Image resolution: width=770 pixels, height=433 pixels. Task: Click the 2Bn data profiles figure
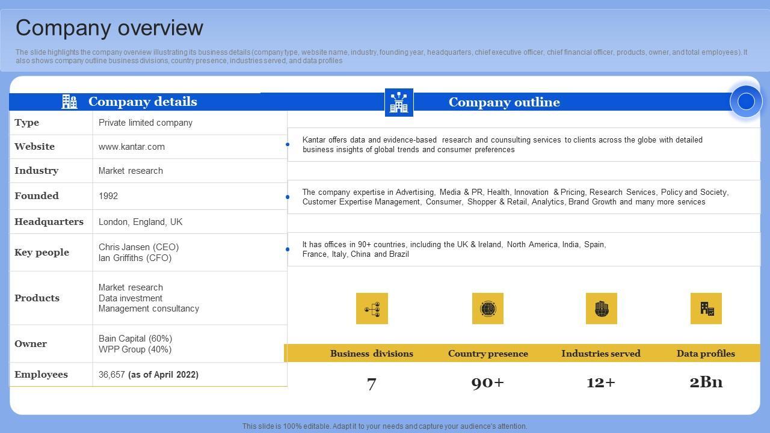(x=706, y=382)
